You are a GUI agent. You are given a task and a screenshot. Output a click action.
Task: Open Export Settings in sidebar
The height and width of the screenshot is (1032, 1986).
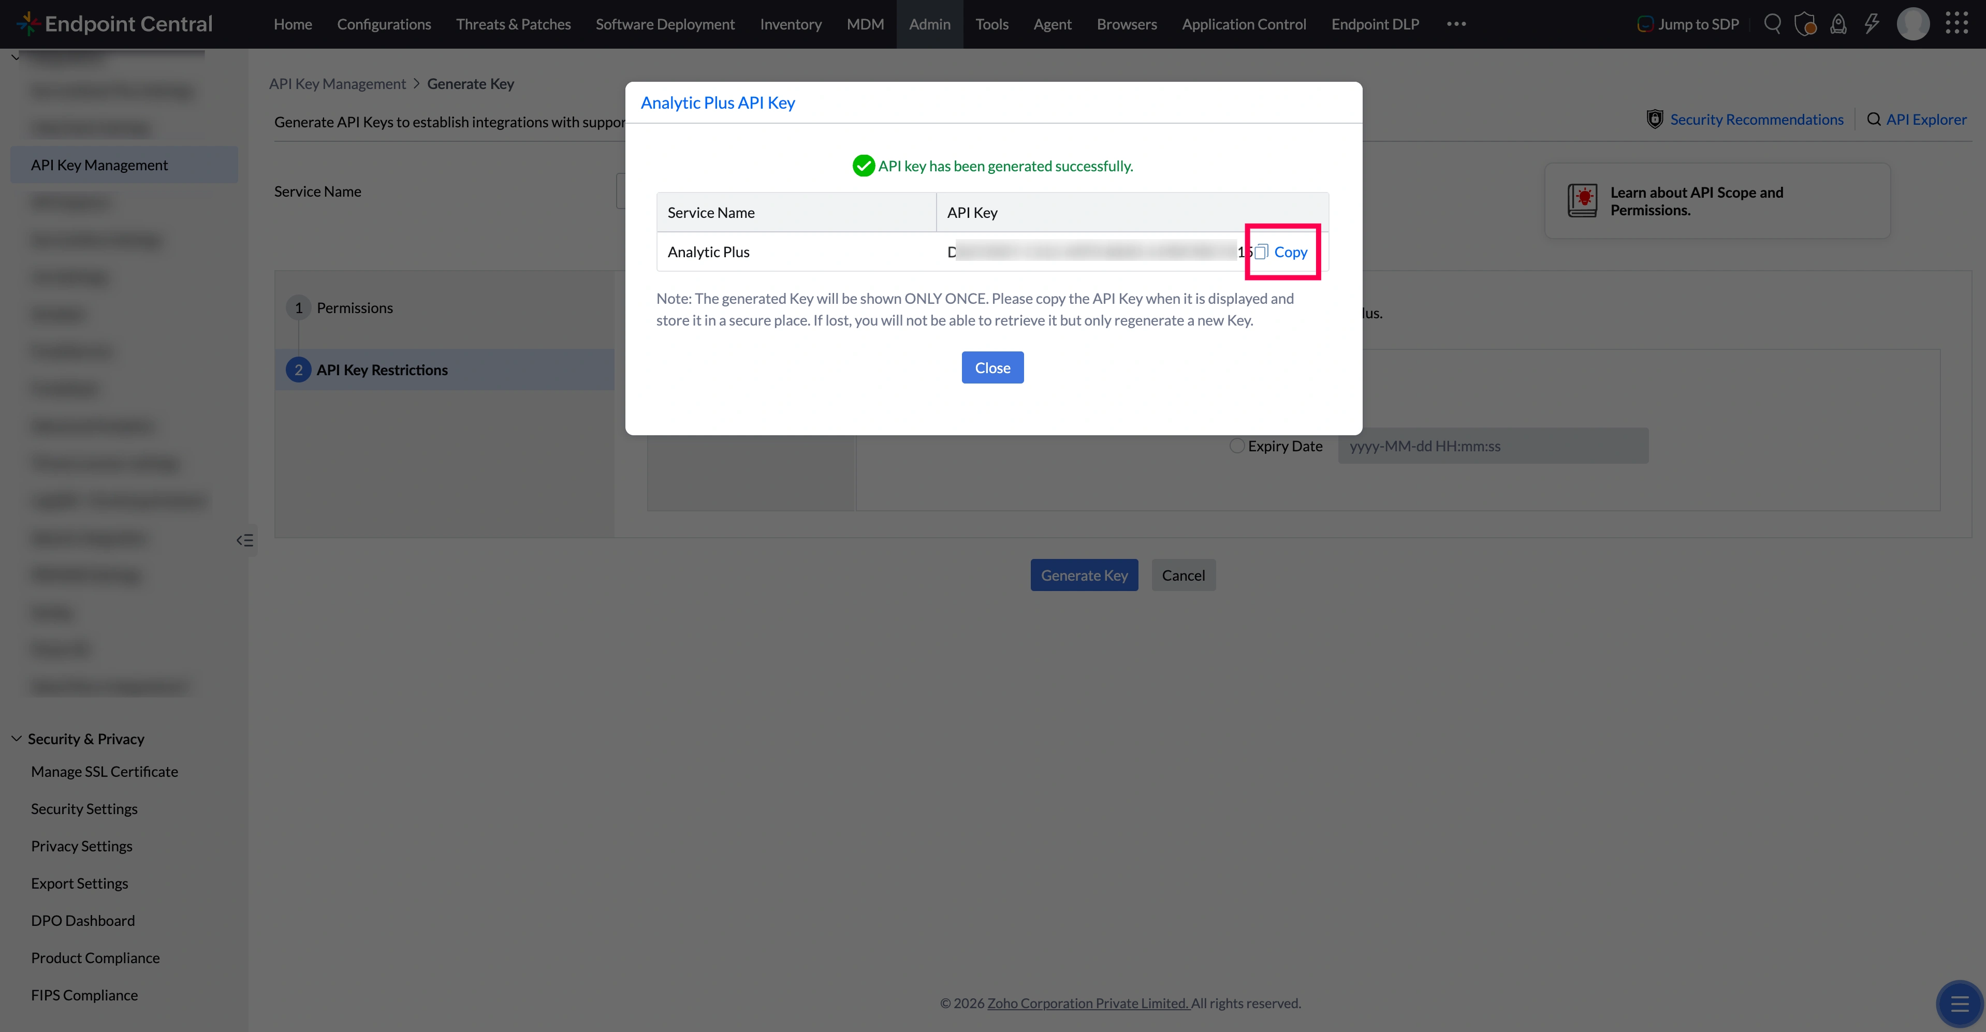click(79, 883)
